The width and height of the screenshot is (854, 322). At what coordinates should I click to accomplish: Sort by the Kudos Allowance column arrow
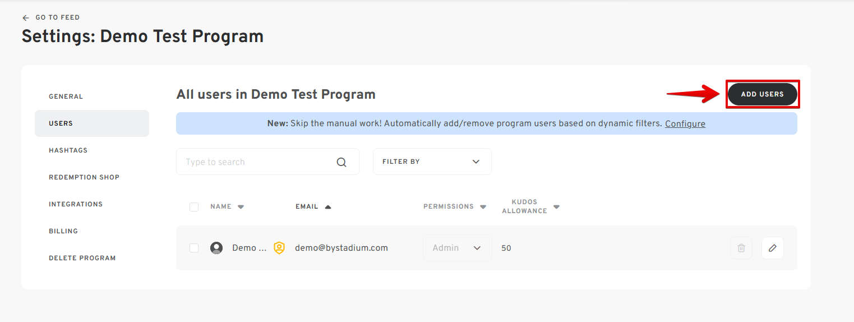click(556, 207)
